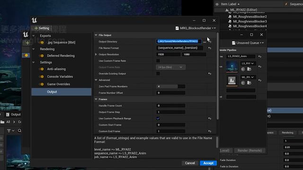Screen dimensions: 303x170
Task: Toggle the Game Overrides switch
Action: click(41, 84)
